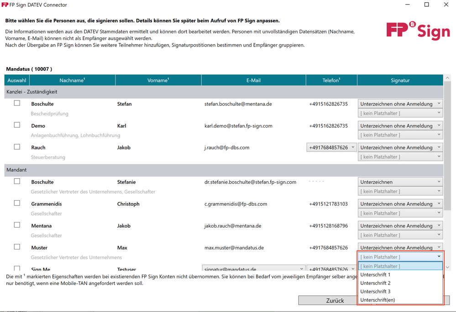The height and width of the screenshot is (312, 456).
Task: Click email jakob.rauch@mentana.de
Action: click(x=233, y=226)
